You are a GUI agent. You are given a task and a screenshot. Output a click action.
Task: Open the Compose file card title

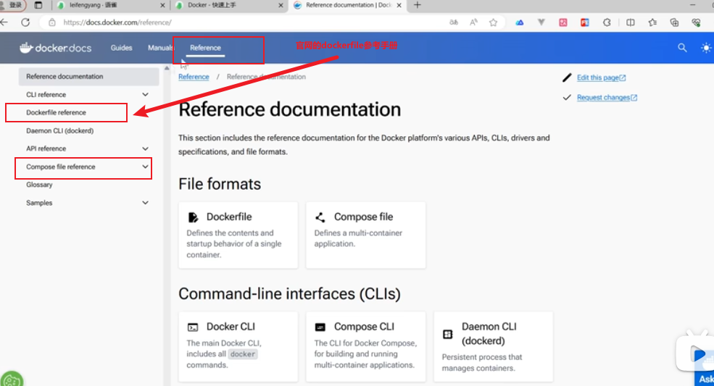[363, 217]
